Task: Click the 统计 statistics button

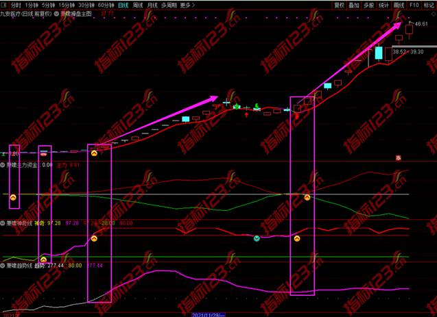Action: point(384,5)
